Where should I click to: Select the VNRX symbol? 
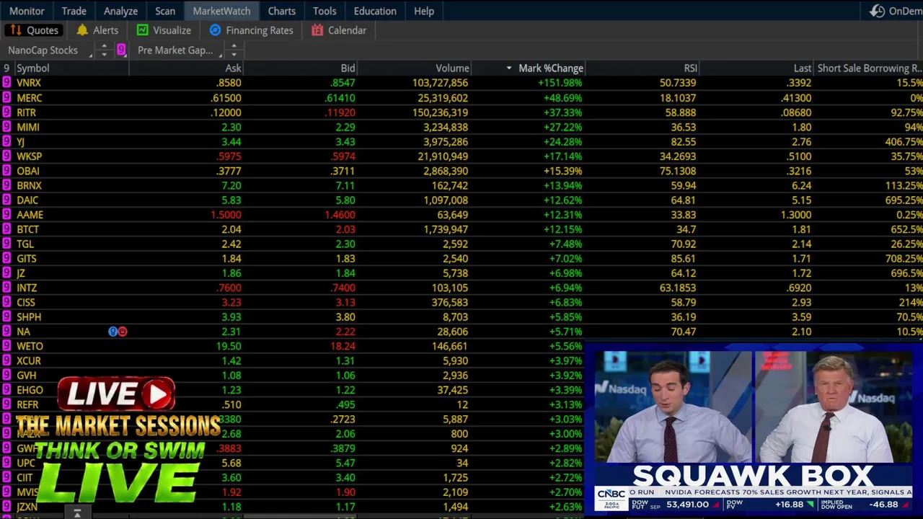[x=29, y=83]
